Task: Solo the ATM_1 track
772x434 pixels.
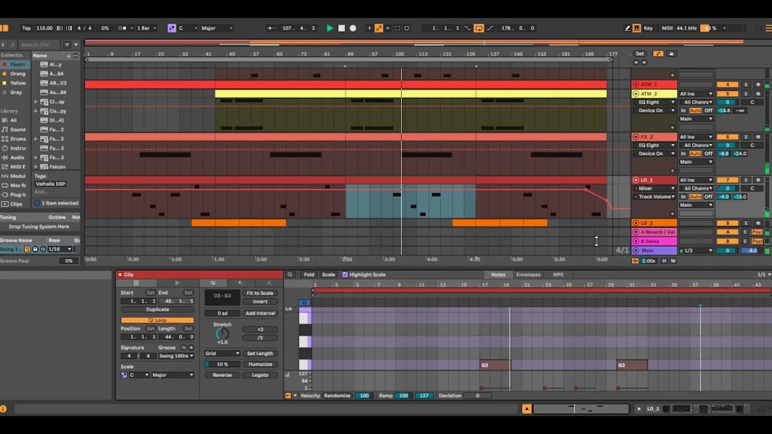Action: coord(745,84)
